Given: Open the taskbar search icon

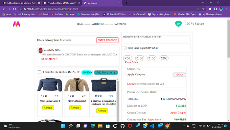Looking at the screenshot, I should tap(71, 126).
